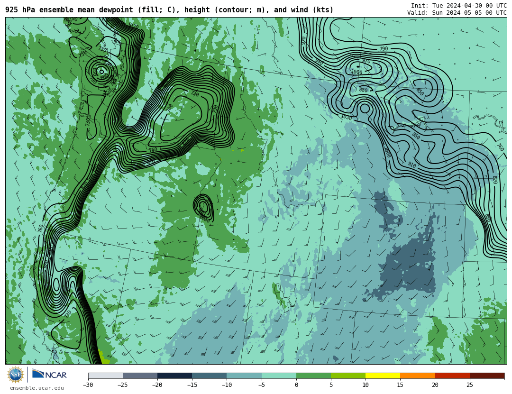The width and height of the screenshot is (512, 394).
Task: Click the -15 to -10 dark teal swatch
Action: (x=210, y=376)
